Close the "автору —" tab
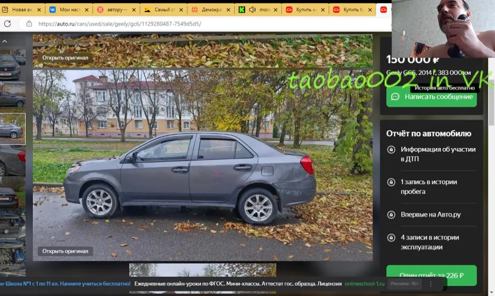495x296 pixels. pyautogui.click(x=134, y=10)
